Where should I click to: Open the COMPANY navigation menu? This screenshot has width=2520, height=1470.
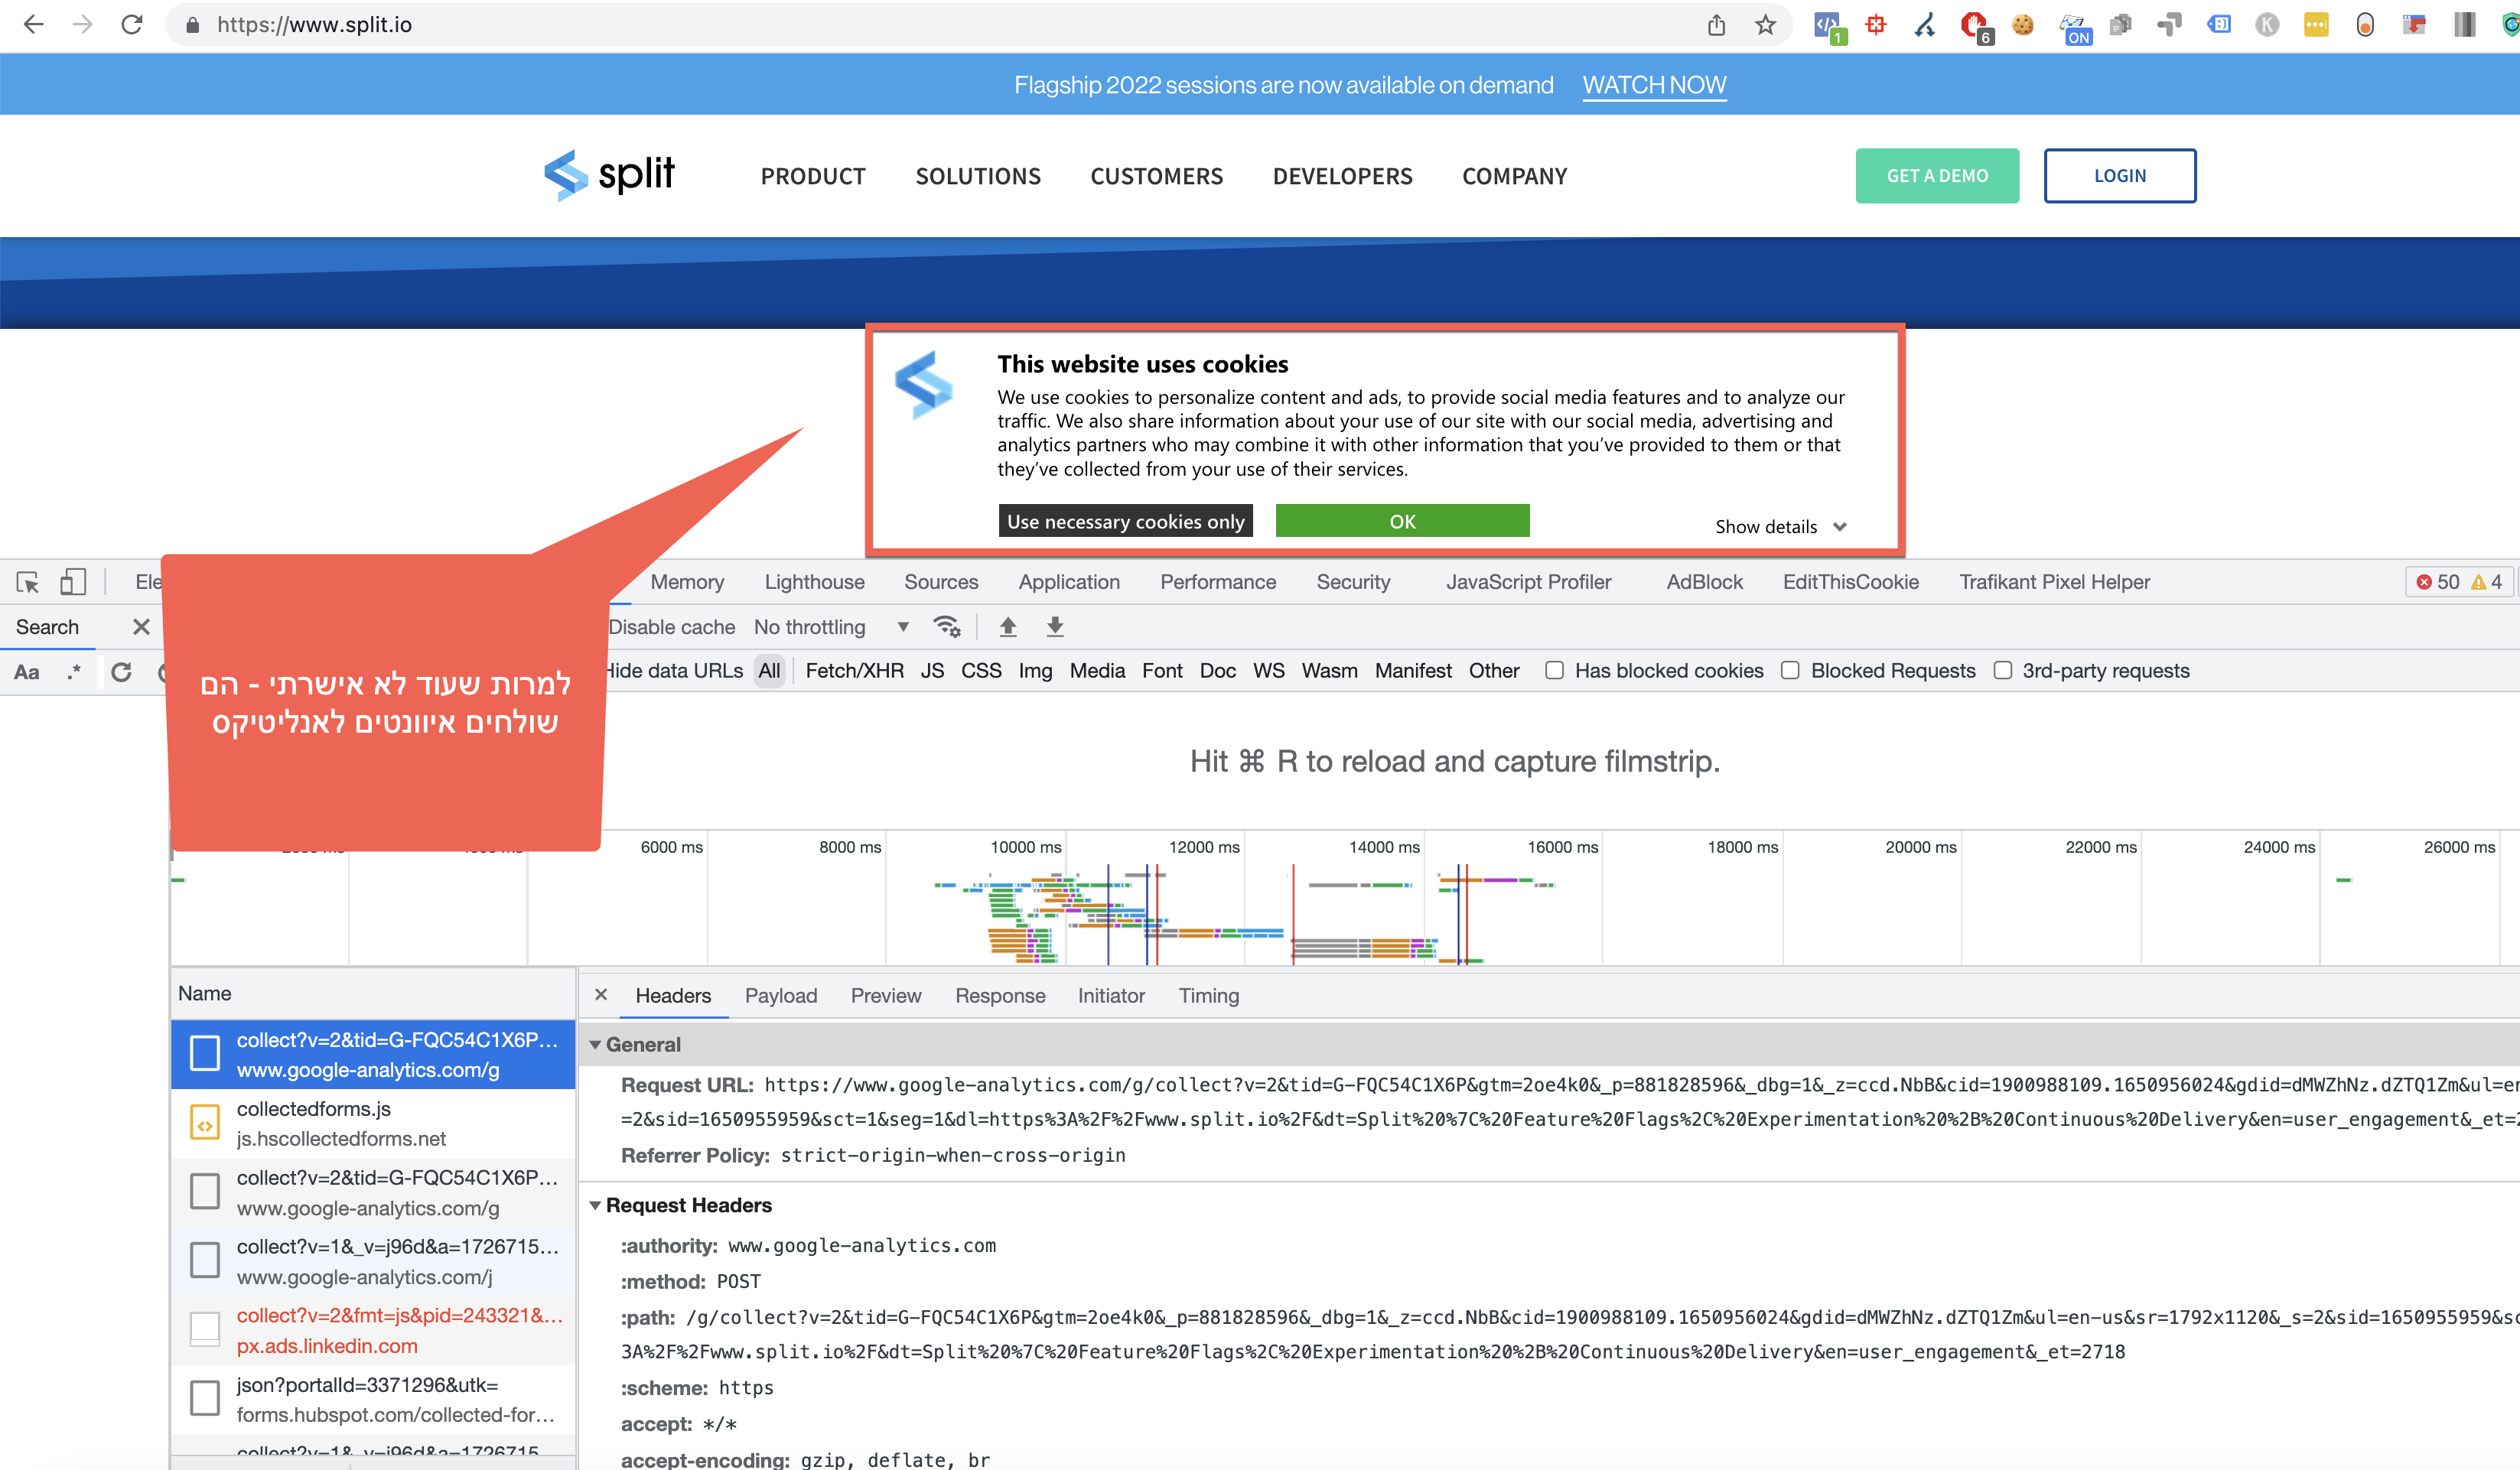pos(1514,177)
